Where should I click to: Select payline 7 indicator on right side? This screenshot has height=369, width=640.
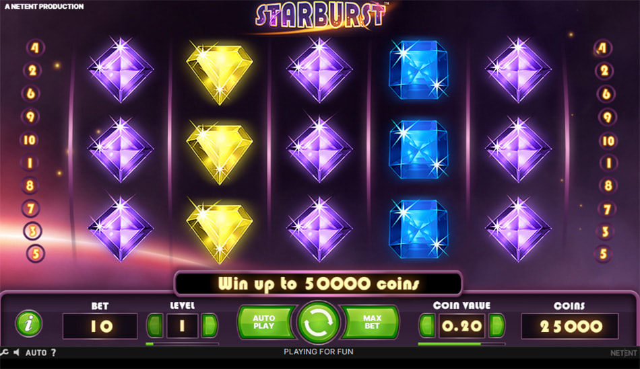tap(606, 209)
